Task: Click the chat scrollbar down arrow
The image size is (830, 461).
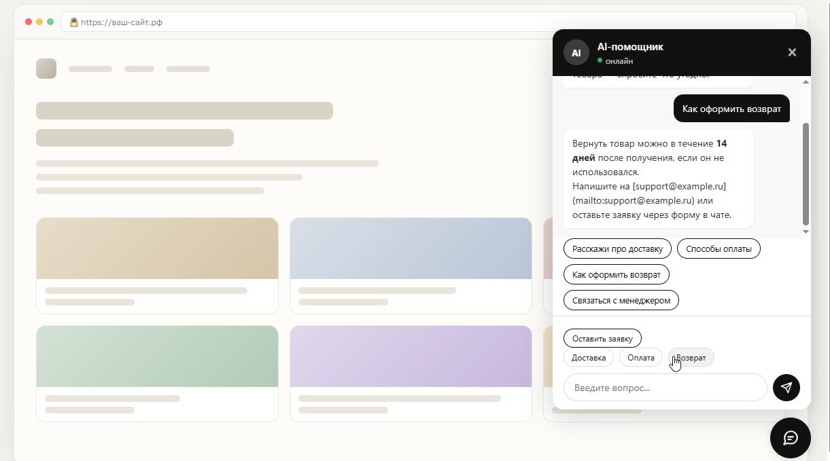Action: pos(806,232)
